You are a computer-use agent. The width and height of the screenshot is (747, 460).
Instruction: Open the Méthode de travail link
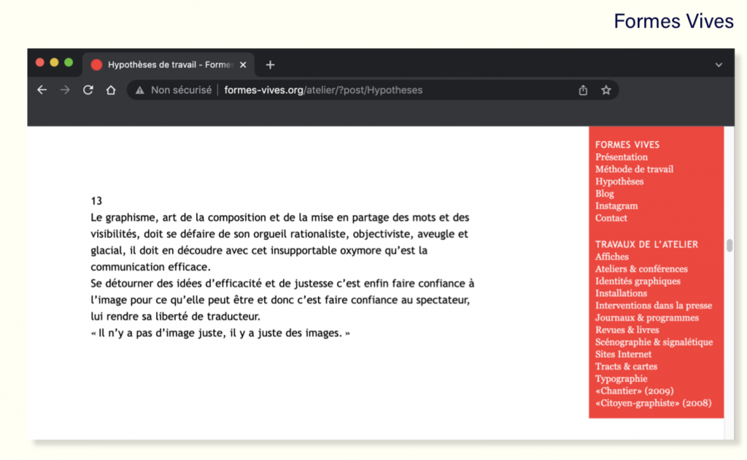click(634, 169)
